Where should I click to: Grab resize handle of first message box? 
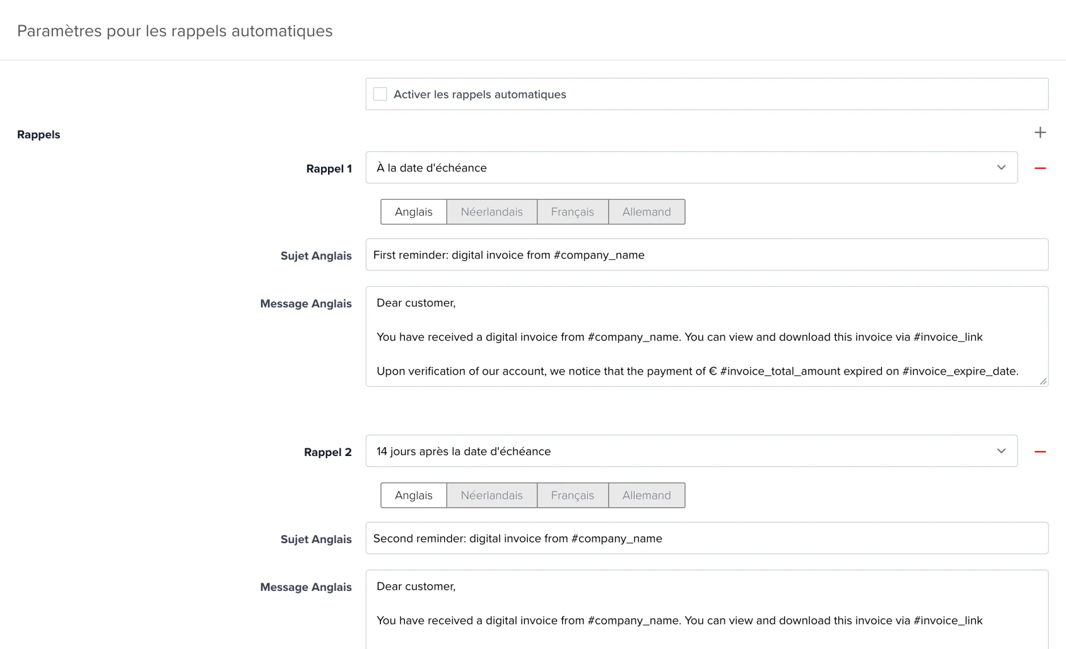point(1043,381)
